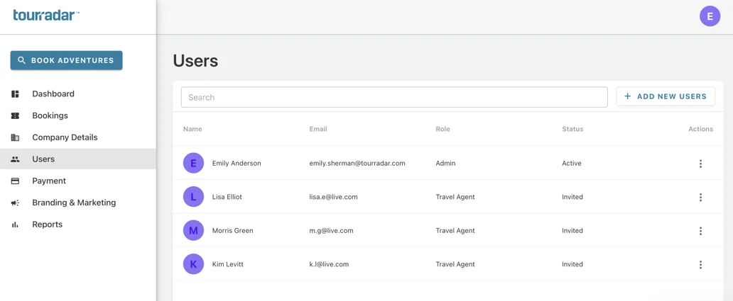This screenshot has height=301, width=733.
Task: Click the Status column header
Action: click(x=572, y=129)
